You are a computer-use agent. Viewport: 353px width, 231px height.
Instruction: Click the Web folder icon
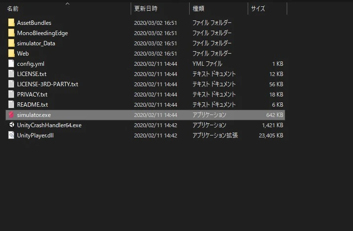[11, 54]
